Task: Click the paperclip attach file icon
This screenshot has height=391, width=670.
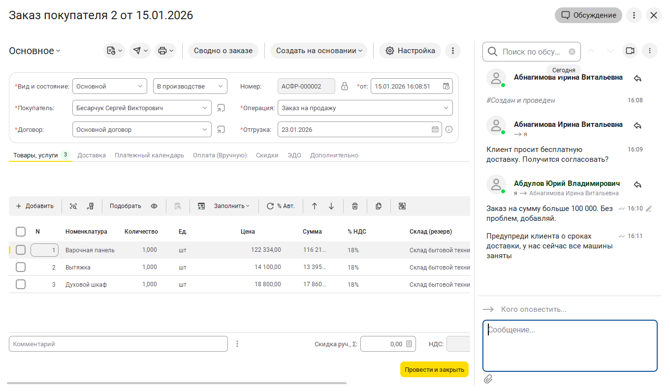Action: (x=488, y=379)
